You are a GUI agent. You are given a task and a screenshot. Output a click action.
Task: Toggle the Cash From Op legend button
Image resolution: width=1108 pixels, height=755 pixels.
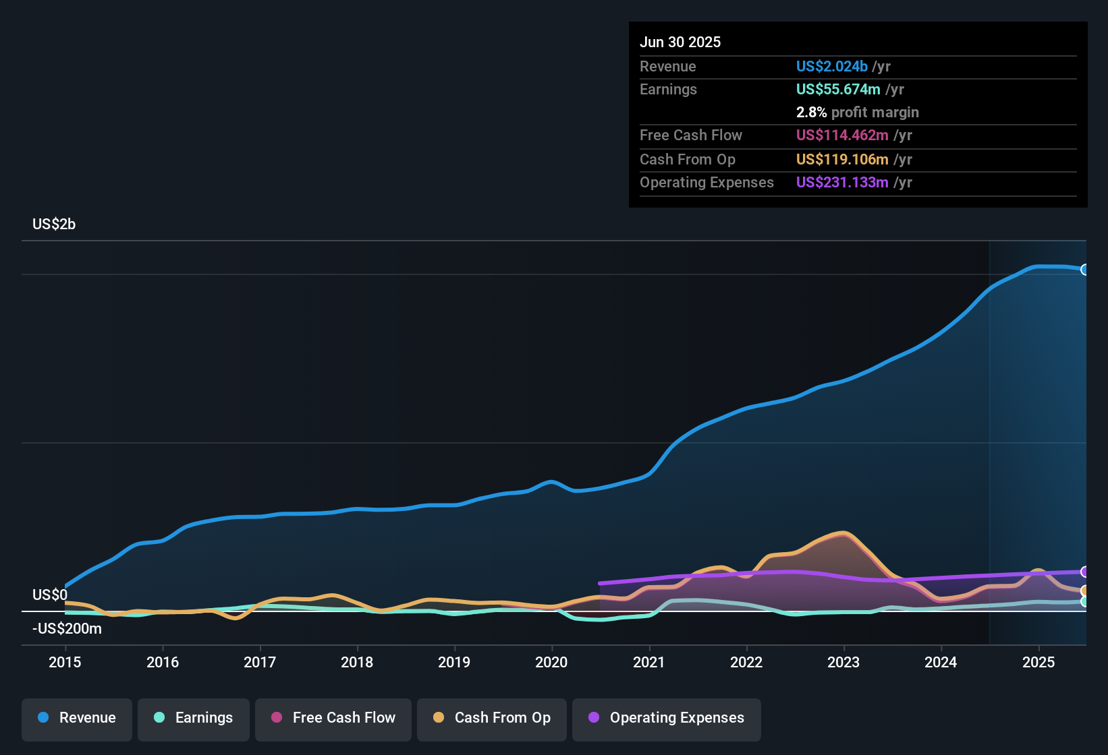[492, 719]
